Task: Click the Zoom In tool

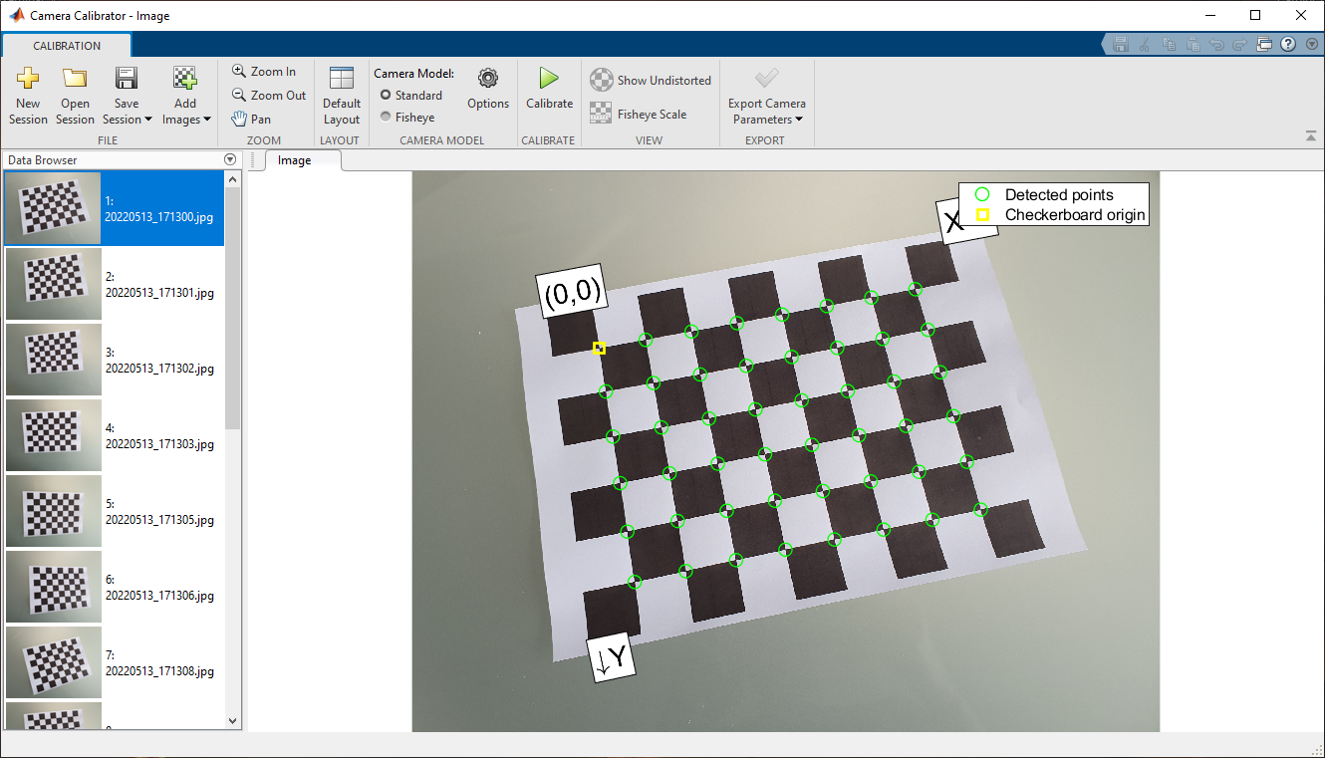Action: coord(263,72)
